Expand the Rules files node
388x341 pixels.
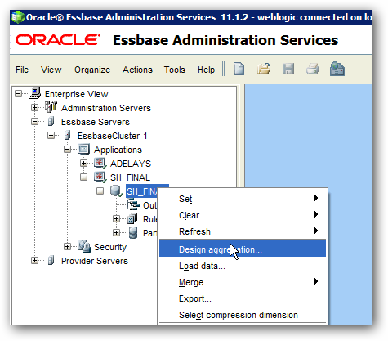click(x=116, y=218)
